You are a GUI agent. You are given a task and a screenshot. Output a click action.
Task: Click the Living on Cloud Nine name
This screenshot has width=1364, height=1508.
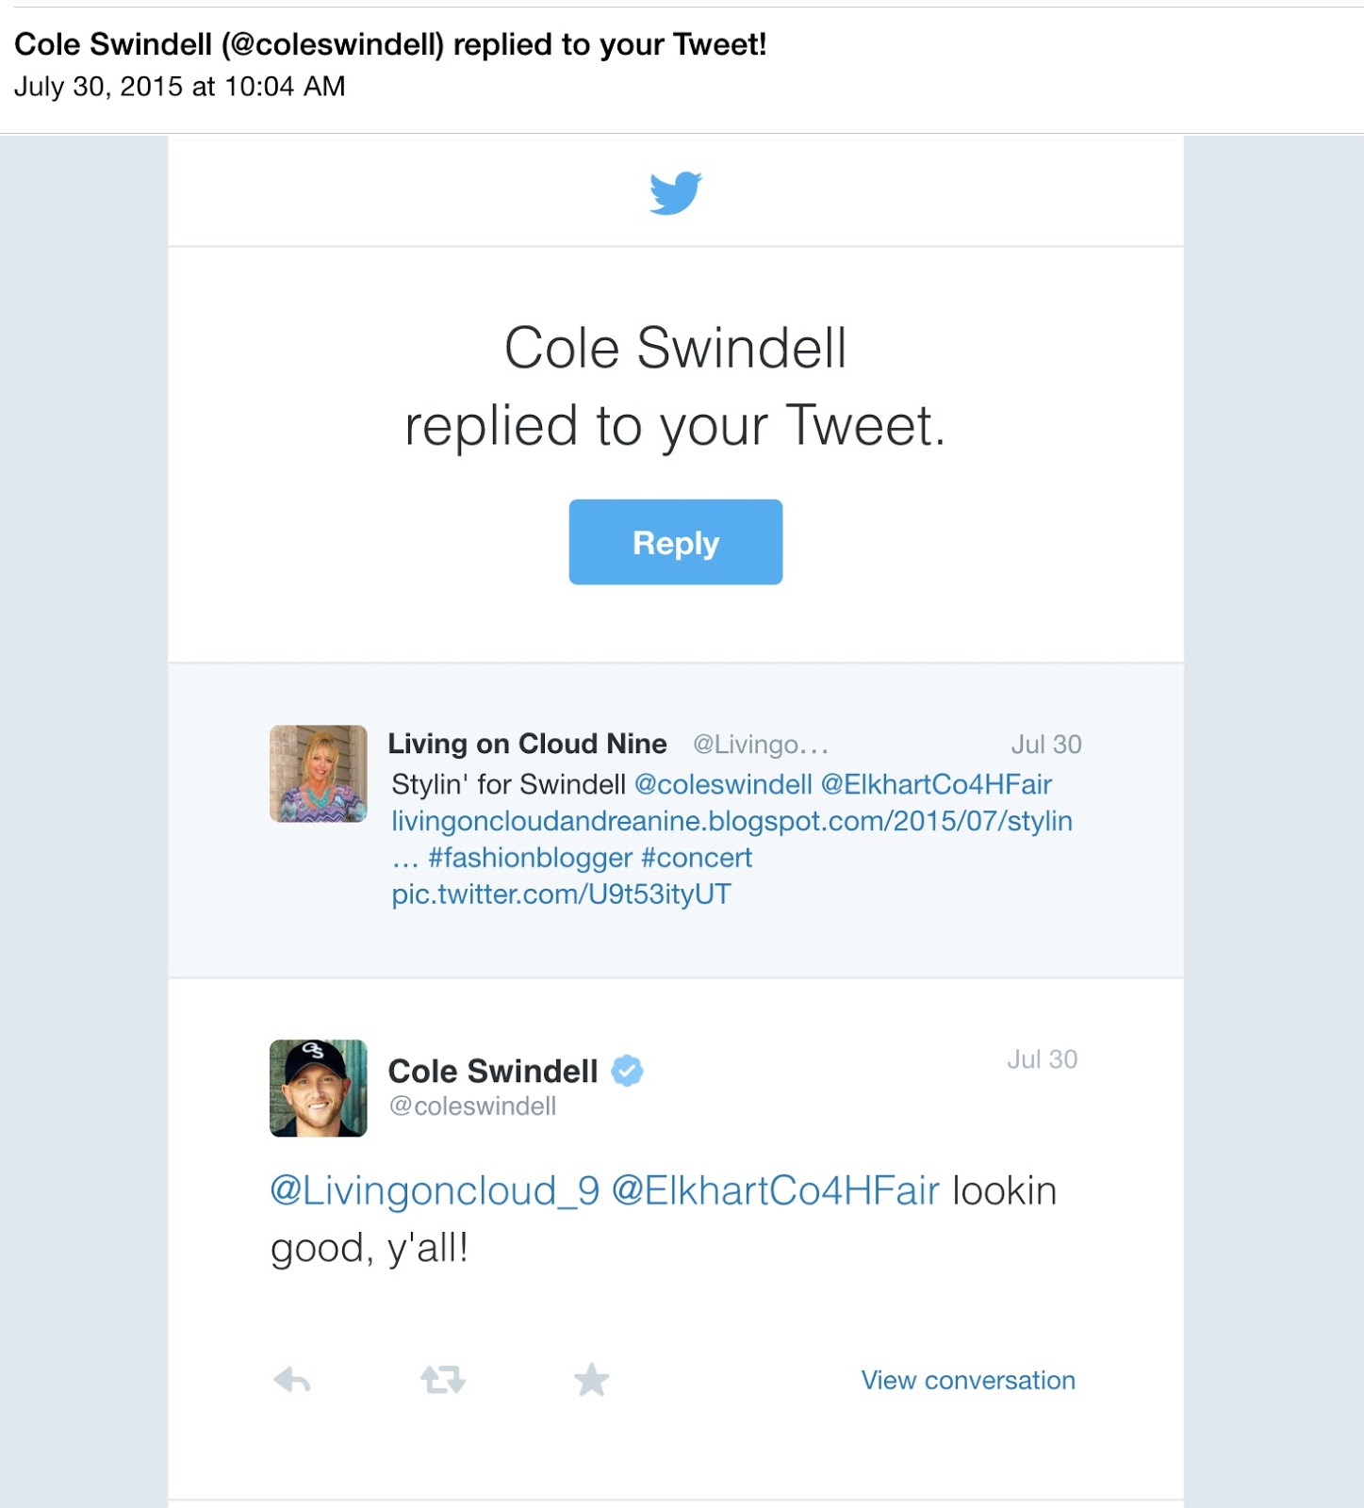pyautogui.click(x=528, y=744)
